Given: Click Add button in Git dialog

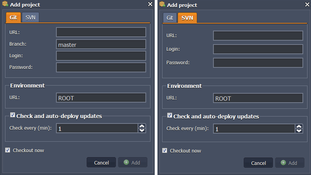Looking at the screenshot, I should click(x=133, y=162).
